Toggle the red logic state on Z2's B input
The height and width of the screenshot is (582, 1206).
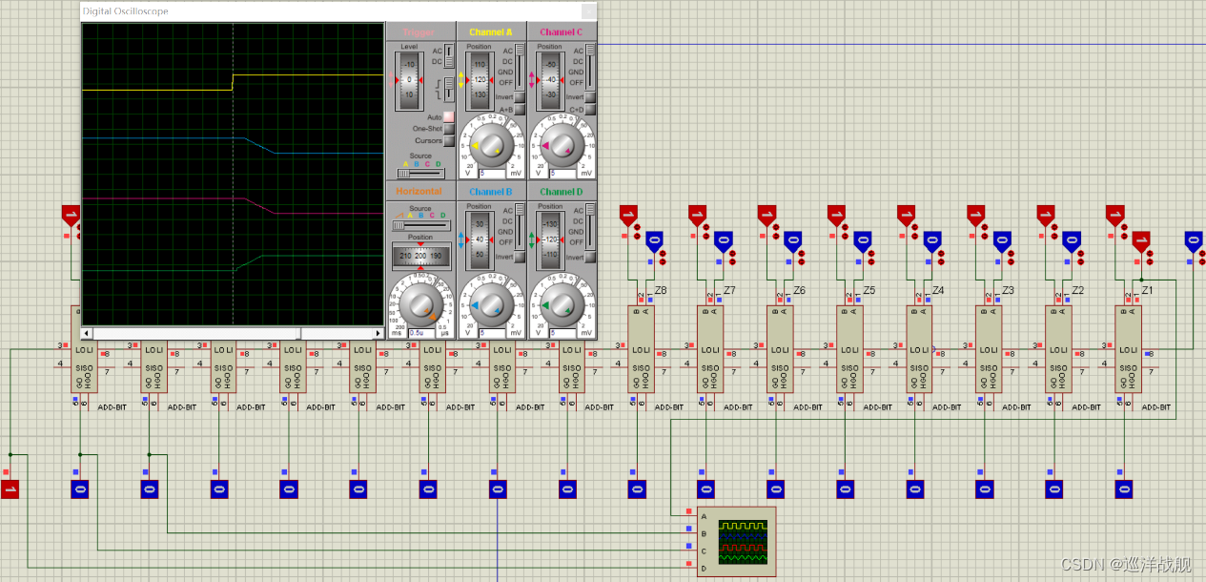tap(1046, 215)
